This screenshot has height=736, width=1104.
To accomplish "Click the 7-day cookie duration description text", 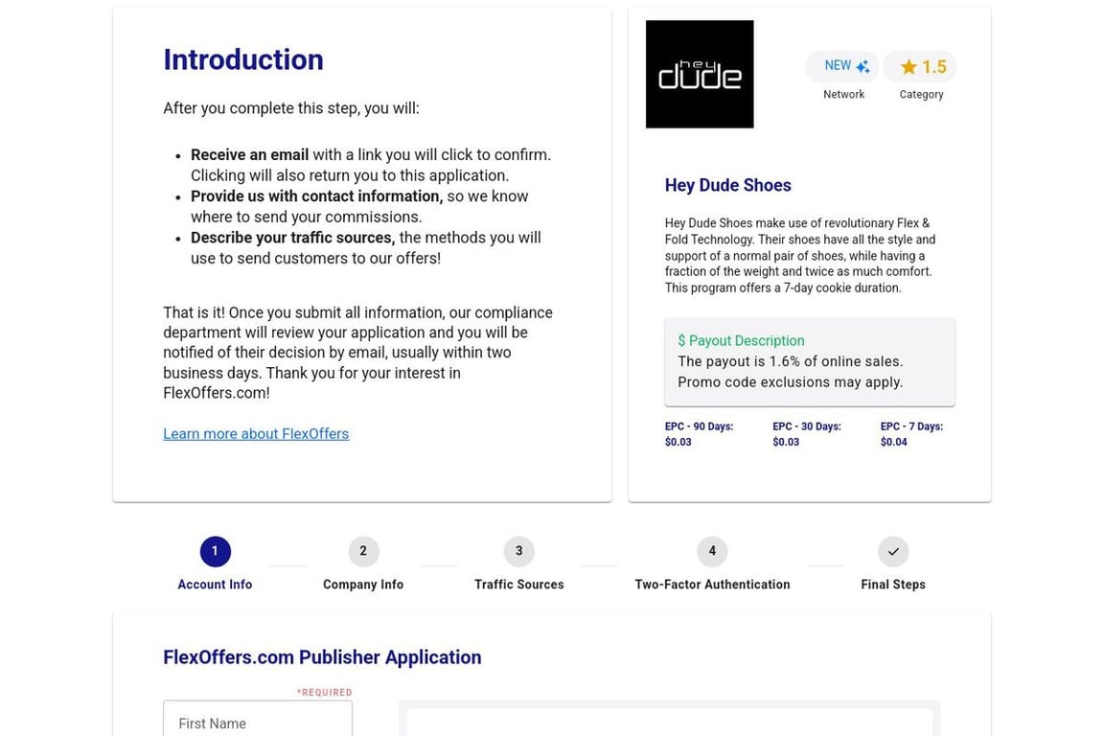I will [x=783, y=288].
